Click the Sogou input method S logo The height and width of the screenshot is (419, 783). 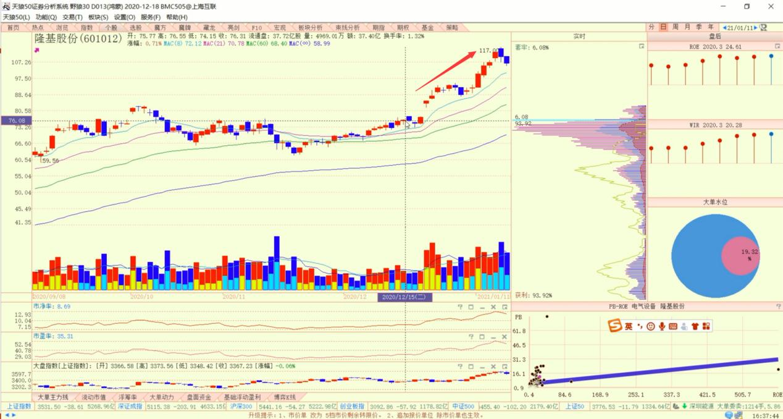pos(614,326)
